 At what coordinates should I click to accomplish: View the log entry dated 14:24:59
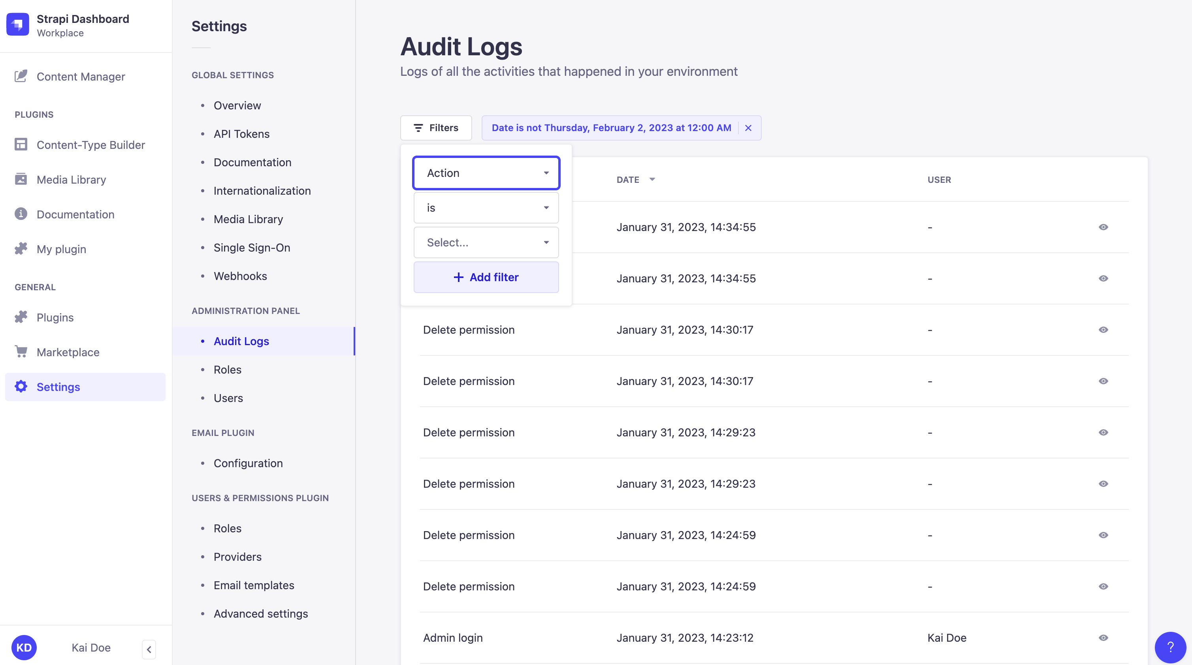(x=1103, y=535)
